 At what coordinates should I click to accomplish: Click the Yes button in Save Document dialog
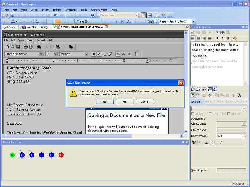click(x=105, y=102)
